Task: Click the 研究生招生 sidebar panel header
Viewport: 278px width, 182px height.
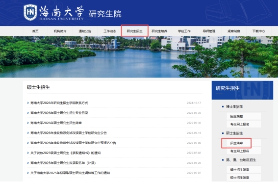Action: [242, 90]
